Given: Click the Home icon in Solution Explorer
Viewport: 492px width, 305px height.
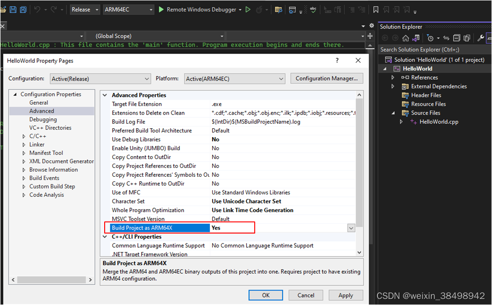Looking at the screenshot, I should point(406,38).
